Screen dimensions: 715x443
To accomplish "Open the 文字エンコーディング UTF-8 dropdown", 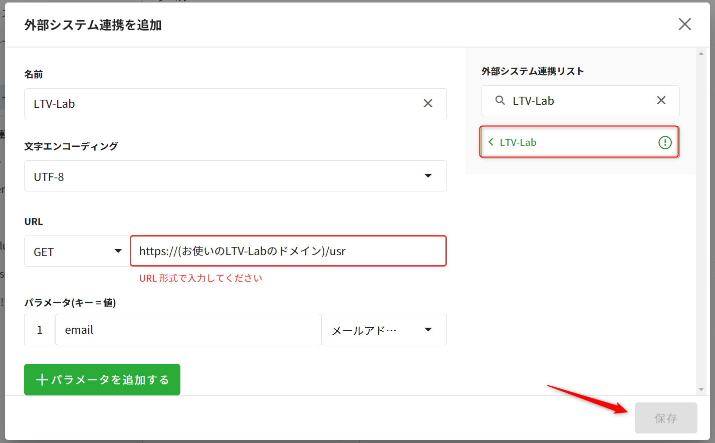I will coord(235,176).
